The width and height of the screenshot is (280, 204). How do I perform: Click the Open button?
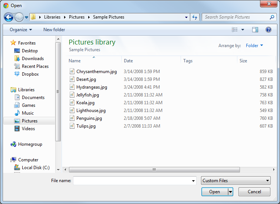214,192
